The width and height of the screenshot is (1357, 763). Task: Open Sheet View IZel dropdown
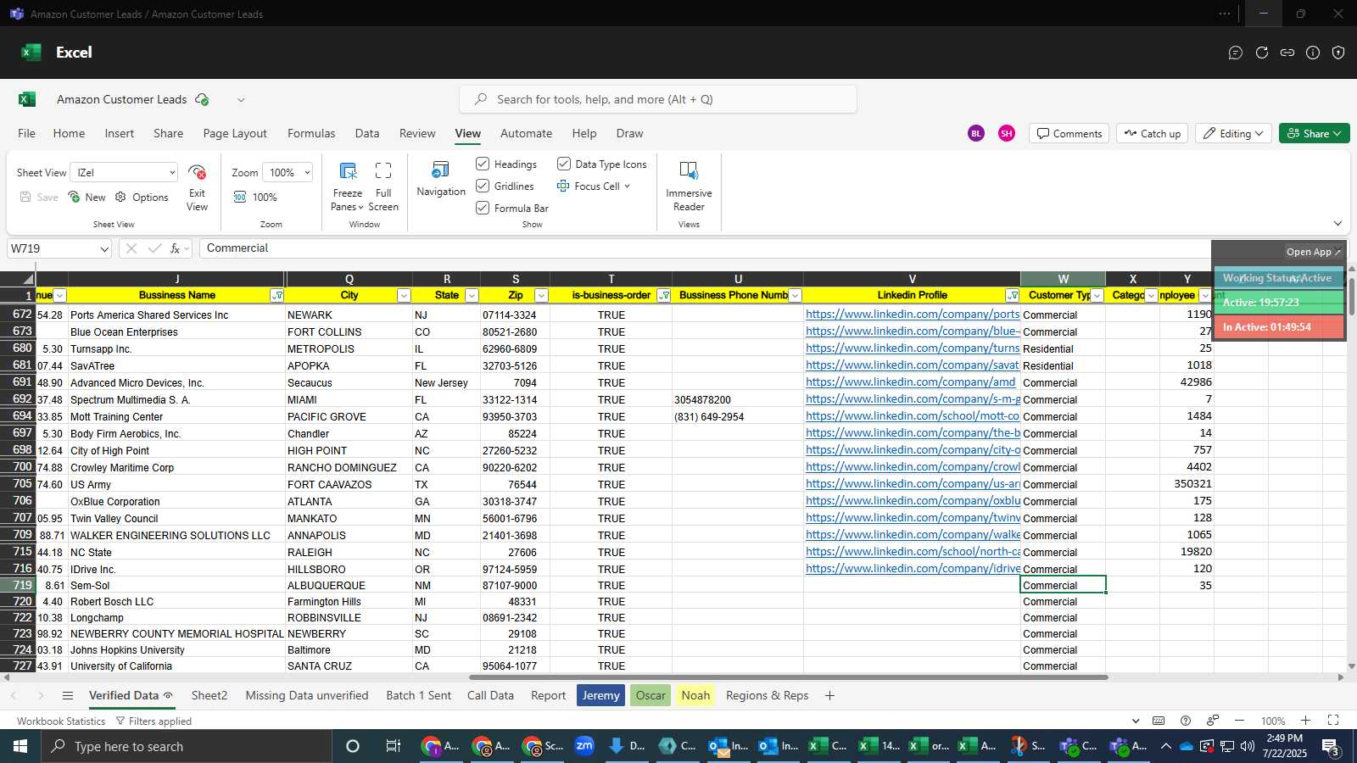click(124, 172)
